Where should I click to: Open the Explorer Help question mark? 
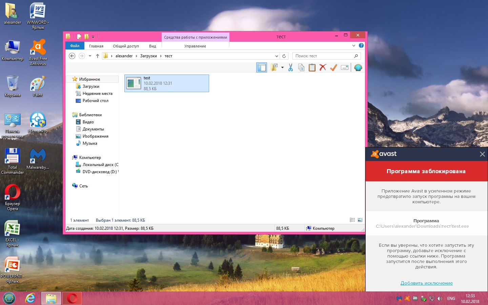point(361,45)
